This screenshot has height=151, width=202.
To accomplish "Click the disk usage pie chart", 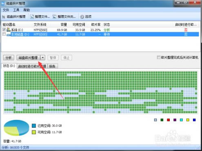I will click(16, 128).
